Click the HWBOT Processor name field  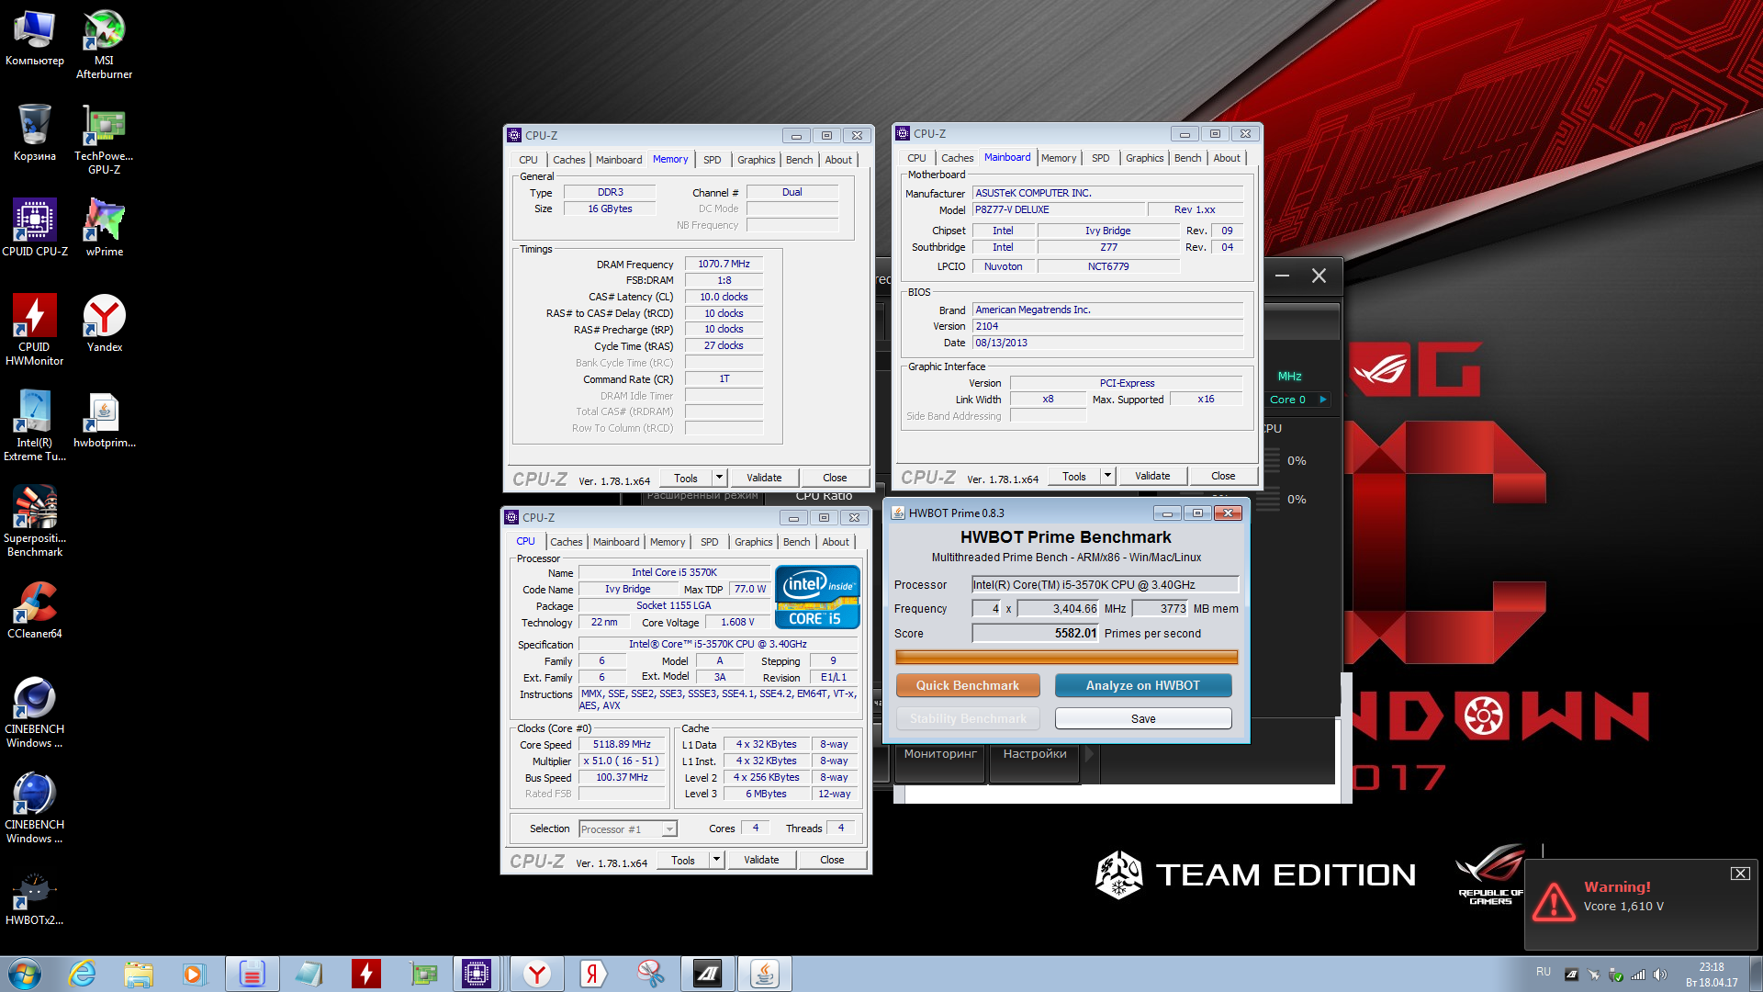(x=1105, y=585)
